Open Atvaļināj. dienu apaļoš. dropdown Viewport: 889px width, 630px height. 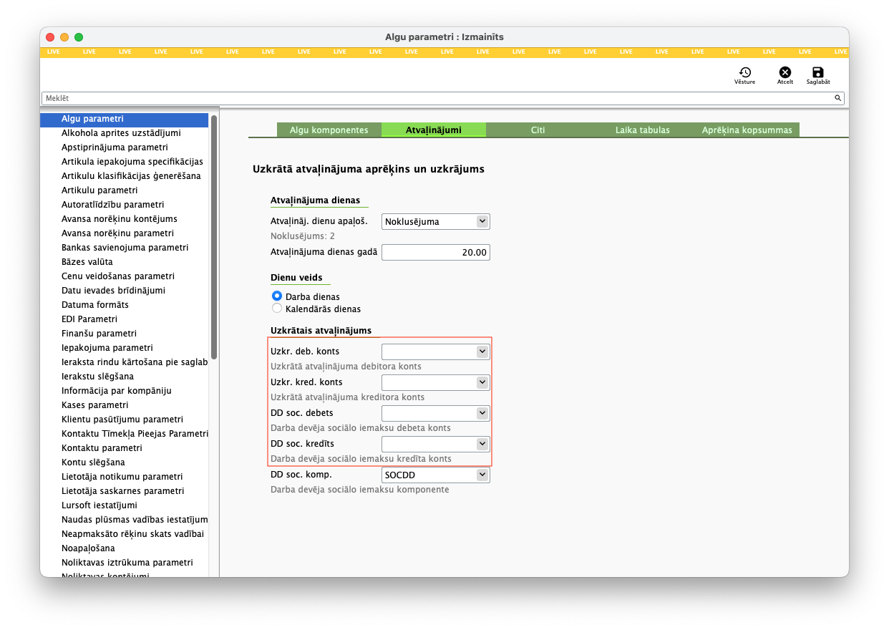click(482, 221)
